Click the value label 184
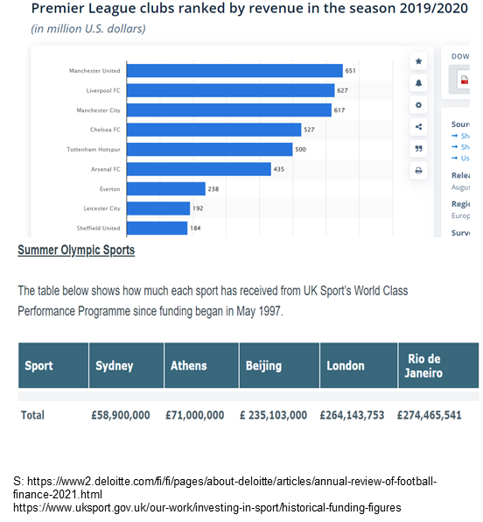Screen dimensions: 483x522 tap(195, 228)
